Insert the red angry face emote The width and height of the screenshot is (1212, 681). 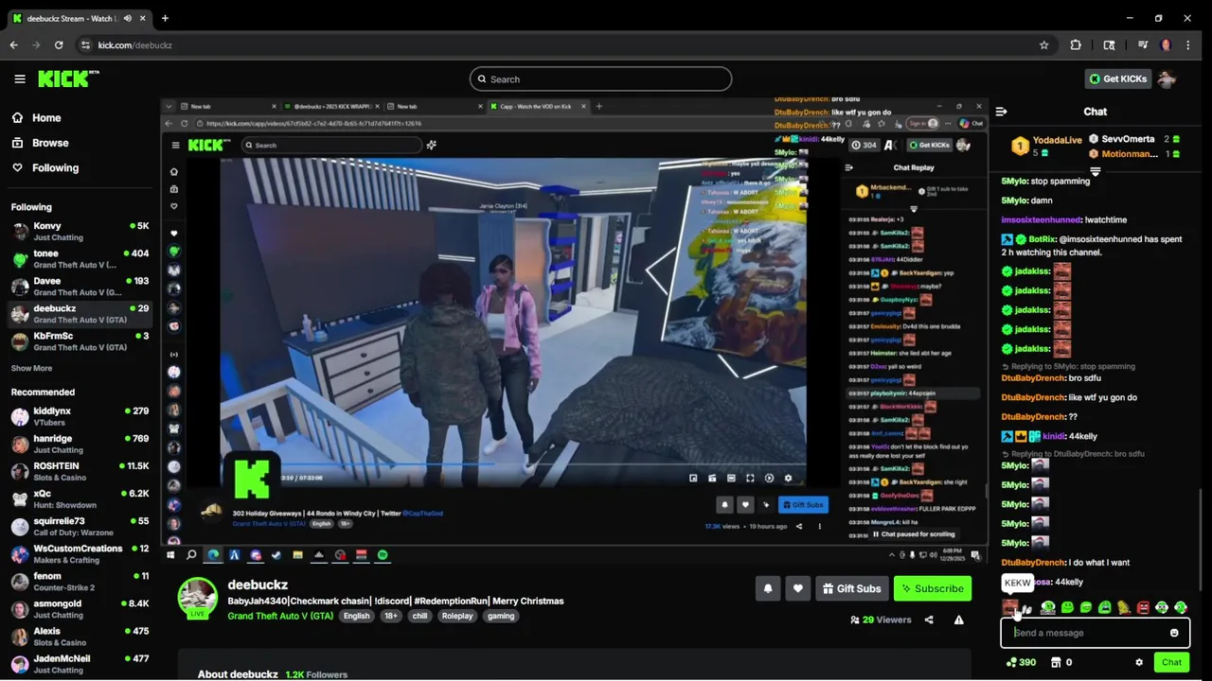[1143, 607]
